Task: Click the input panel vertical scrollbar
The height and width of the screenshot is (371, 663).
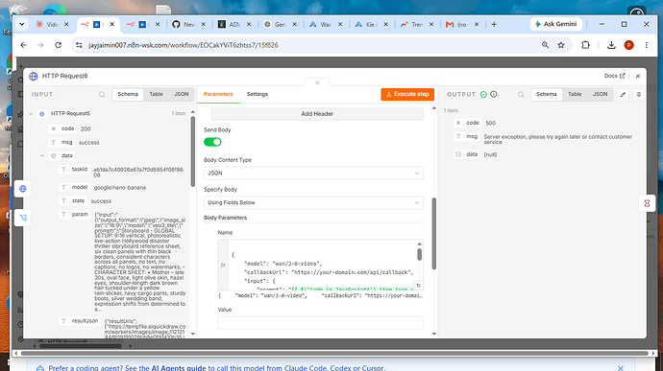Action: point(193,151)
